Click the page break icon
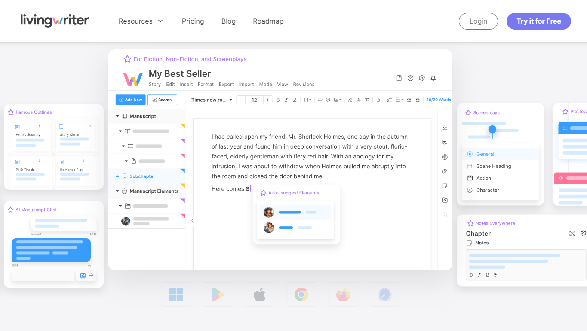Image resolution: width=587 pixels, height=331 pixels. click(x=378, y=100)
